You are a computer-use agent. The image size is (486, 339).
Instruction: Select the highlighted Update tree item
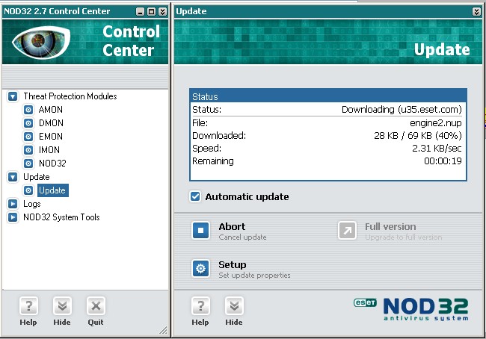pyautogui.click(x=53, y=190)
